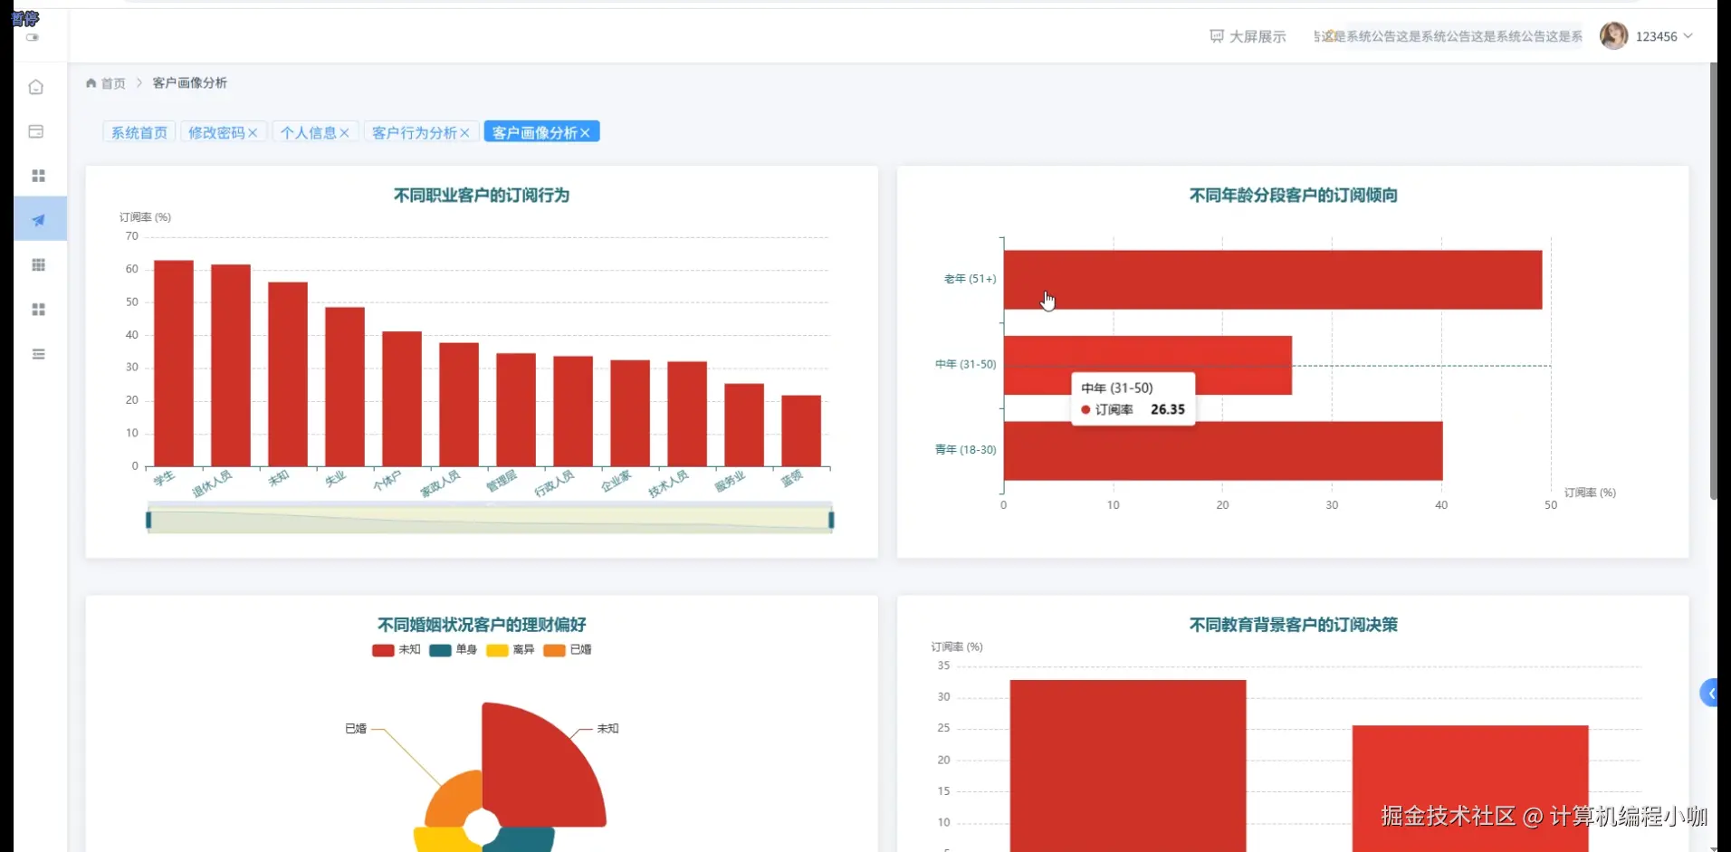Click the 蓝领 bar in the occupation chart
The width and height of the screenshot is (1731, 852).
pos(801,431)
